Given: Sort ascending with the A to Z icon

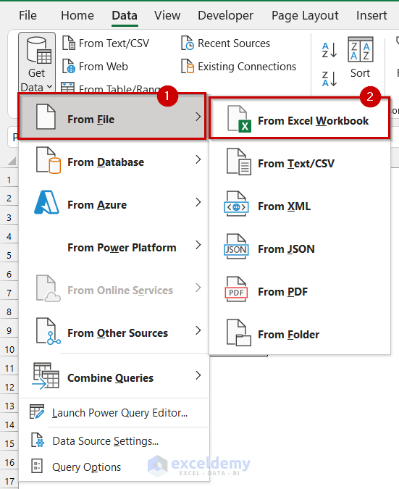Looking at the screenshot, I should pos(329,50).
